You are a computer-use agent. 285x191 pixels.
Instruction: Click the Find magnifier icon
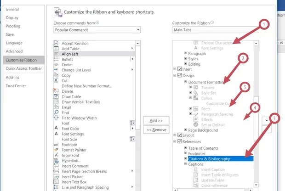pyautogui.click(x=56, y=112)
